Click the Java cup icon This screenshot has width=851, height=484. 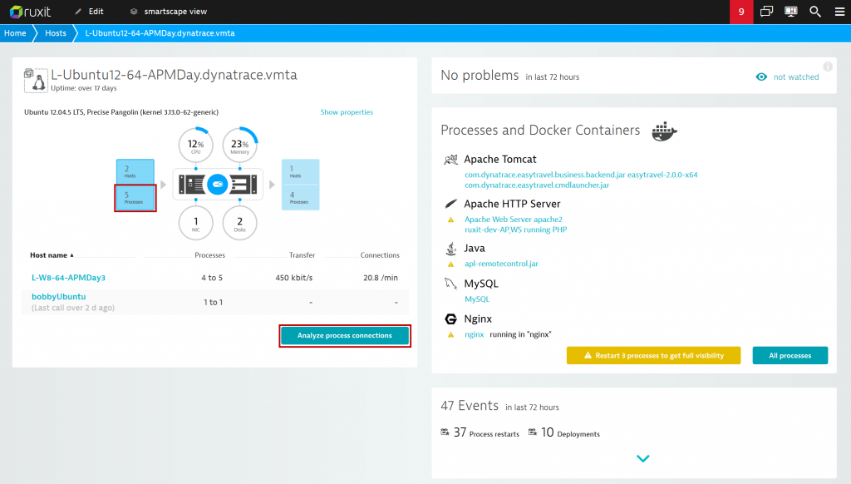click(450, 249)
